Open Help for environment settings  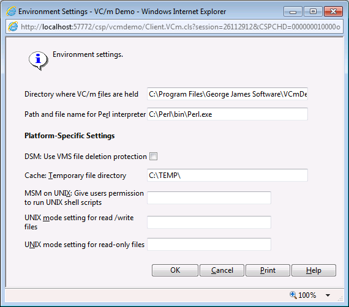coord(313,270)
